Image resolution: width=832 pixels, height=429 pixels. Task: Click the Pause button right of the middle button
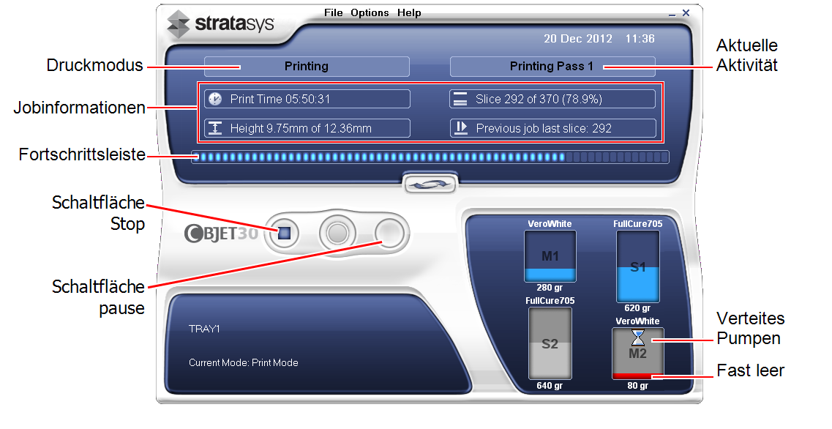(x=389, y=233)
